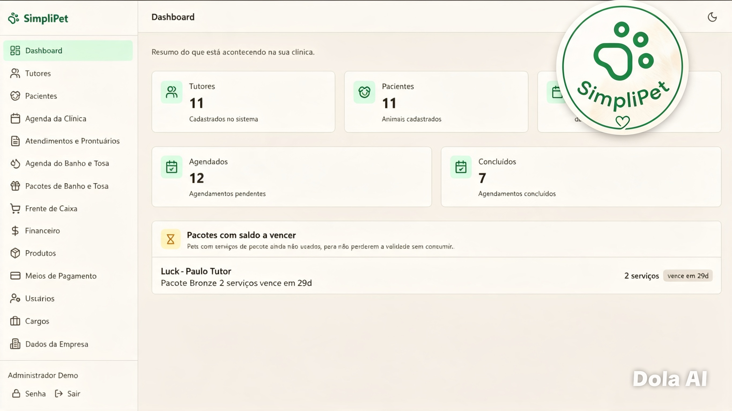Select Agenda da Clínica in the sidebar
732x411 pixels.
68,118
